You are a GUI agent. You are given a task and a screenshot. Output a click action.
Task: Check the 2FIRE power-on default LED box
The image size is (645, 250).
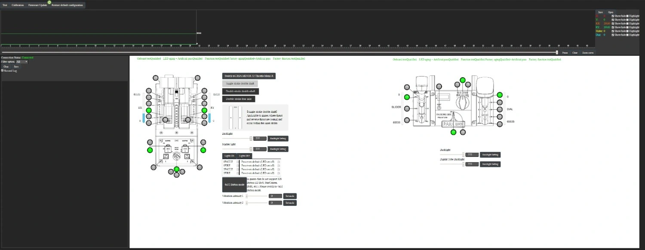(279, 172)
